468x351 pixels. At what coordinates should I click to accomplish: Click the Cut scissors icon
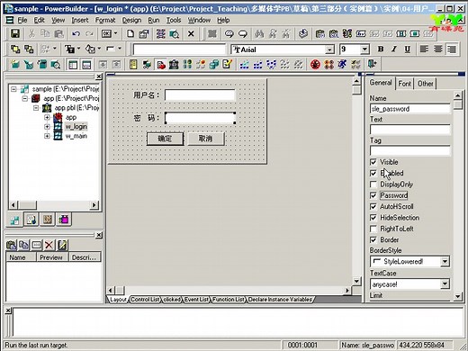[31, 33]
